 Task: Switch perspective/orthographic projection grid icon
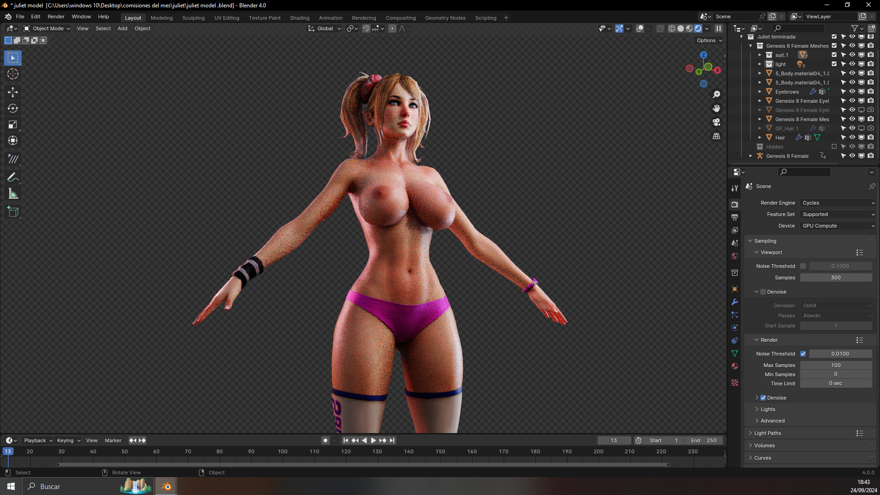point(716,136)
